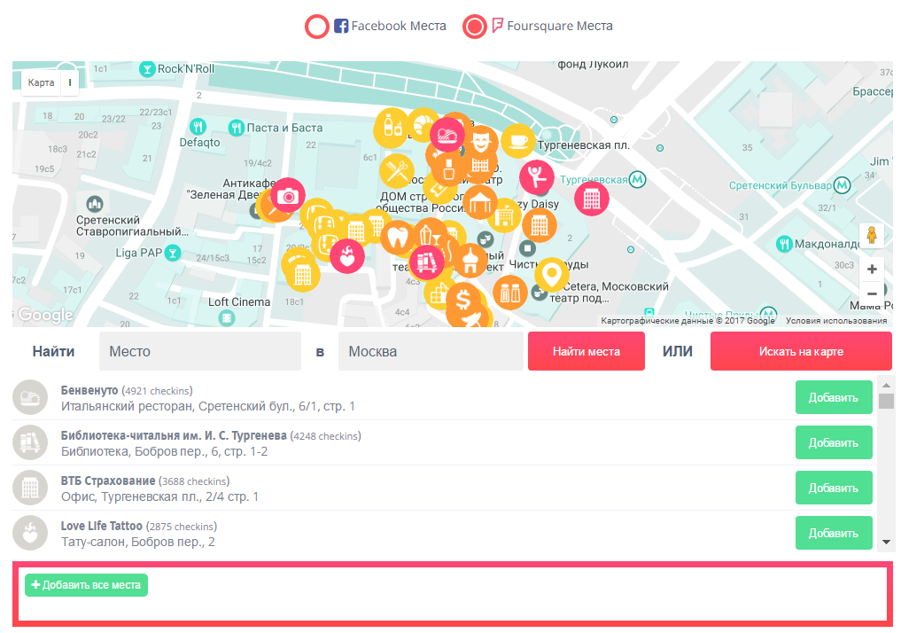The width and height of the screenshot is (901, 633).
Task: Click the Loft Cinema map label
Action: [239, 301]
